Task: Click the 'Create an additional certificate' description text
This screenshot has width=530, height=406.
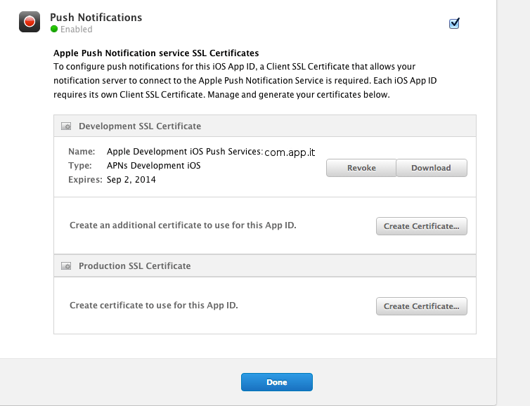Action: (x=183, y=225)
